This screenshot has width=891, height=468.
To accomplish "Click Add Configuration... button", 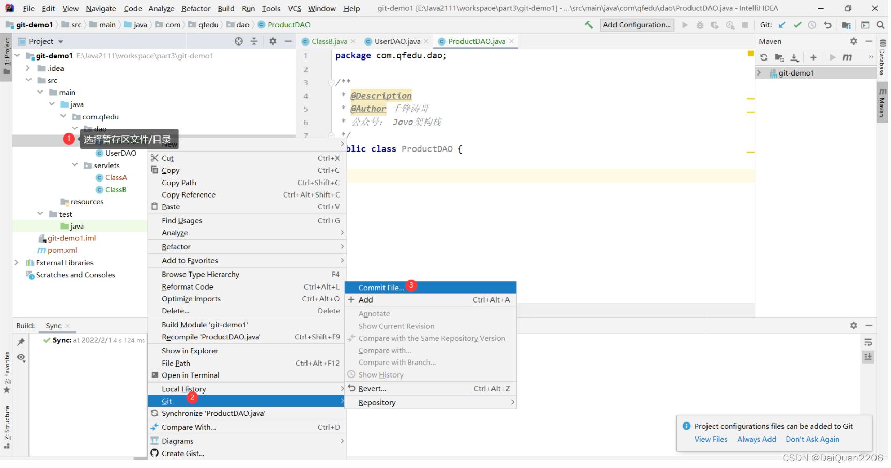I will [x=637, y=25].
